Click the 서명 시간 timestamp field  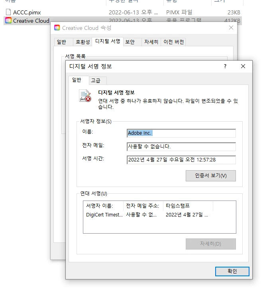coord(181,160)
